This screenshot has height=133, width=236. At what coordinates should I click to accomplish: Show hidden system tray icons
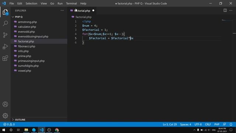tap(194, 130)
